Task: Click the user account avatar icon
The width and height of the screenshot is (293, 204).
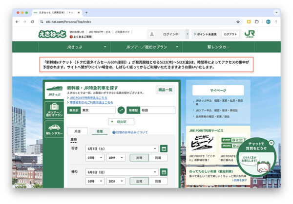Action: point(152,34)
